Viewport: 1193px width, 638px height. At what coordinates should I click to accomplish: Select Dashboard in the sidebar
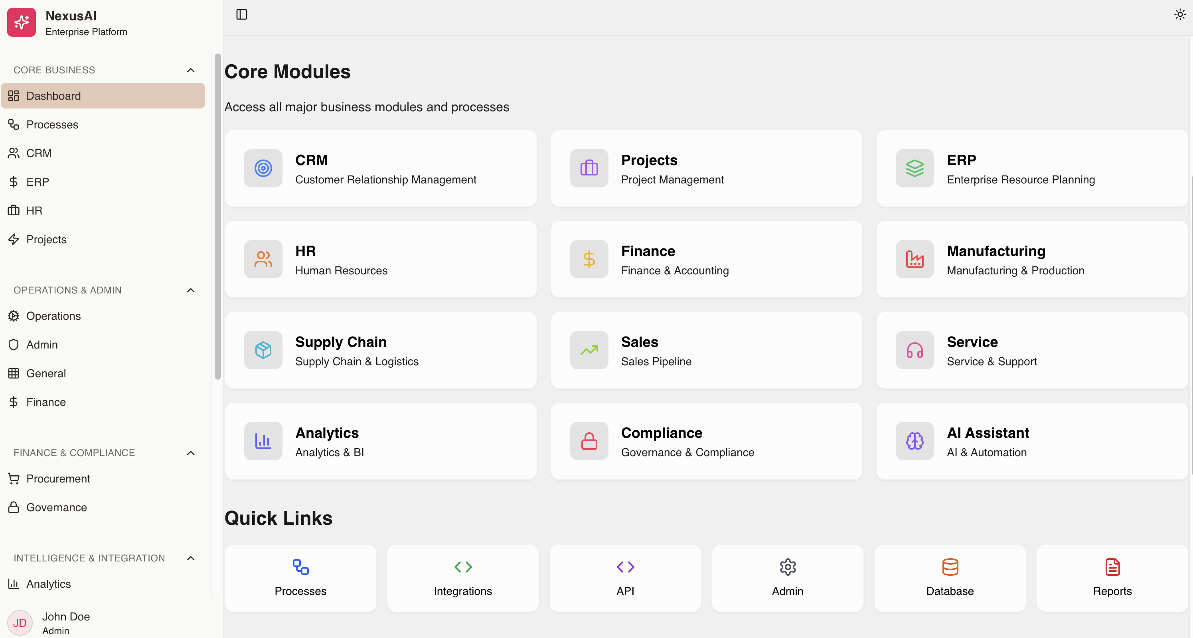pos(53,96)
